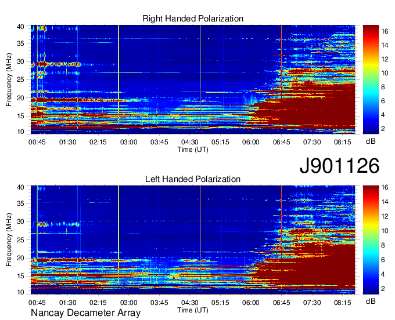Click the 06:45 time tick under the Right Handed plot
The height and width of the screenshot is (320, 395).
tap(281, 142)
